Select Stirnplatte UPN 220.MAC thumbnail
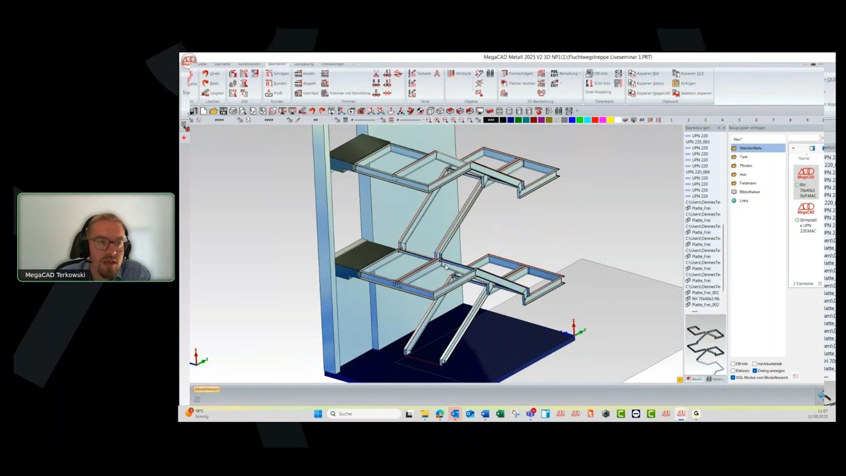 tap(806, 218)
